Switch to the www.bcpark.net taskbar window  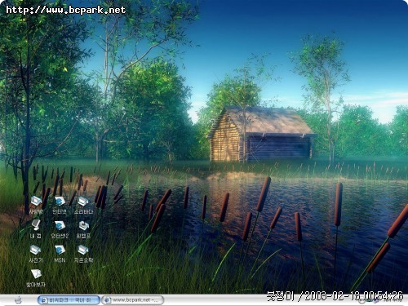click(x=132, y=300)
